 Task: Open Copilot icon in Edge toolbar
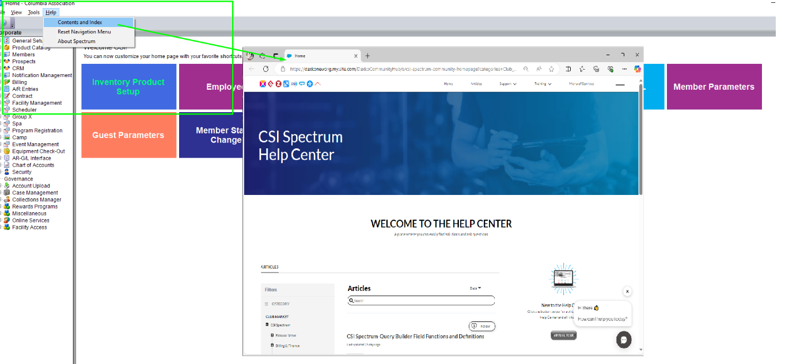638,68
